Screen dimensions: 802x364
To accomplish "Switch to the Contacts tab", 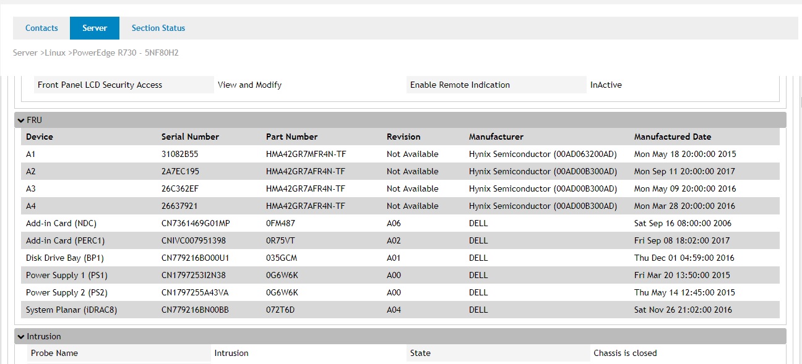I will [x=41, y=28].
